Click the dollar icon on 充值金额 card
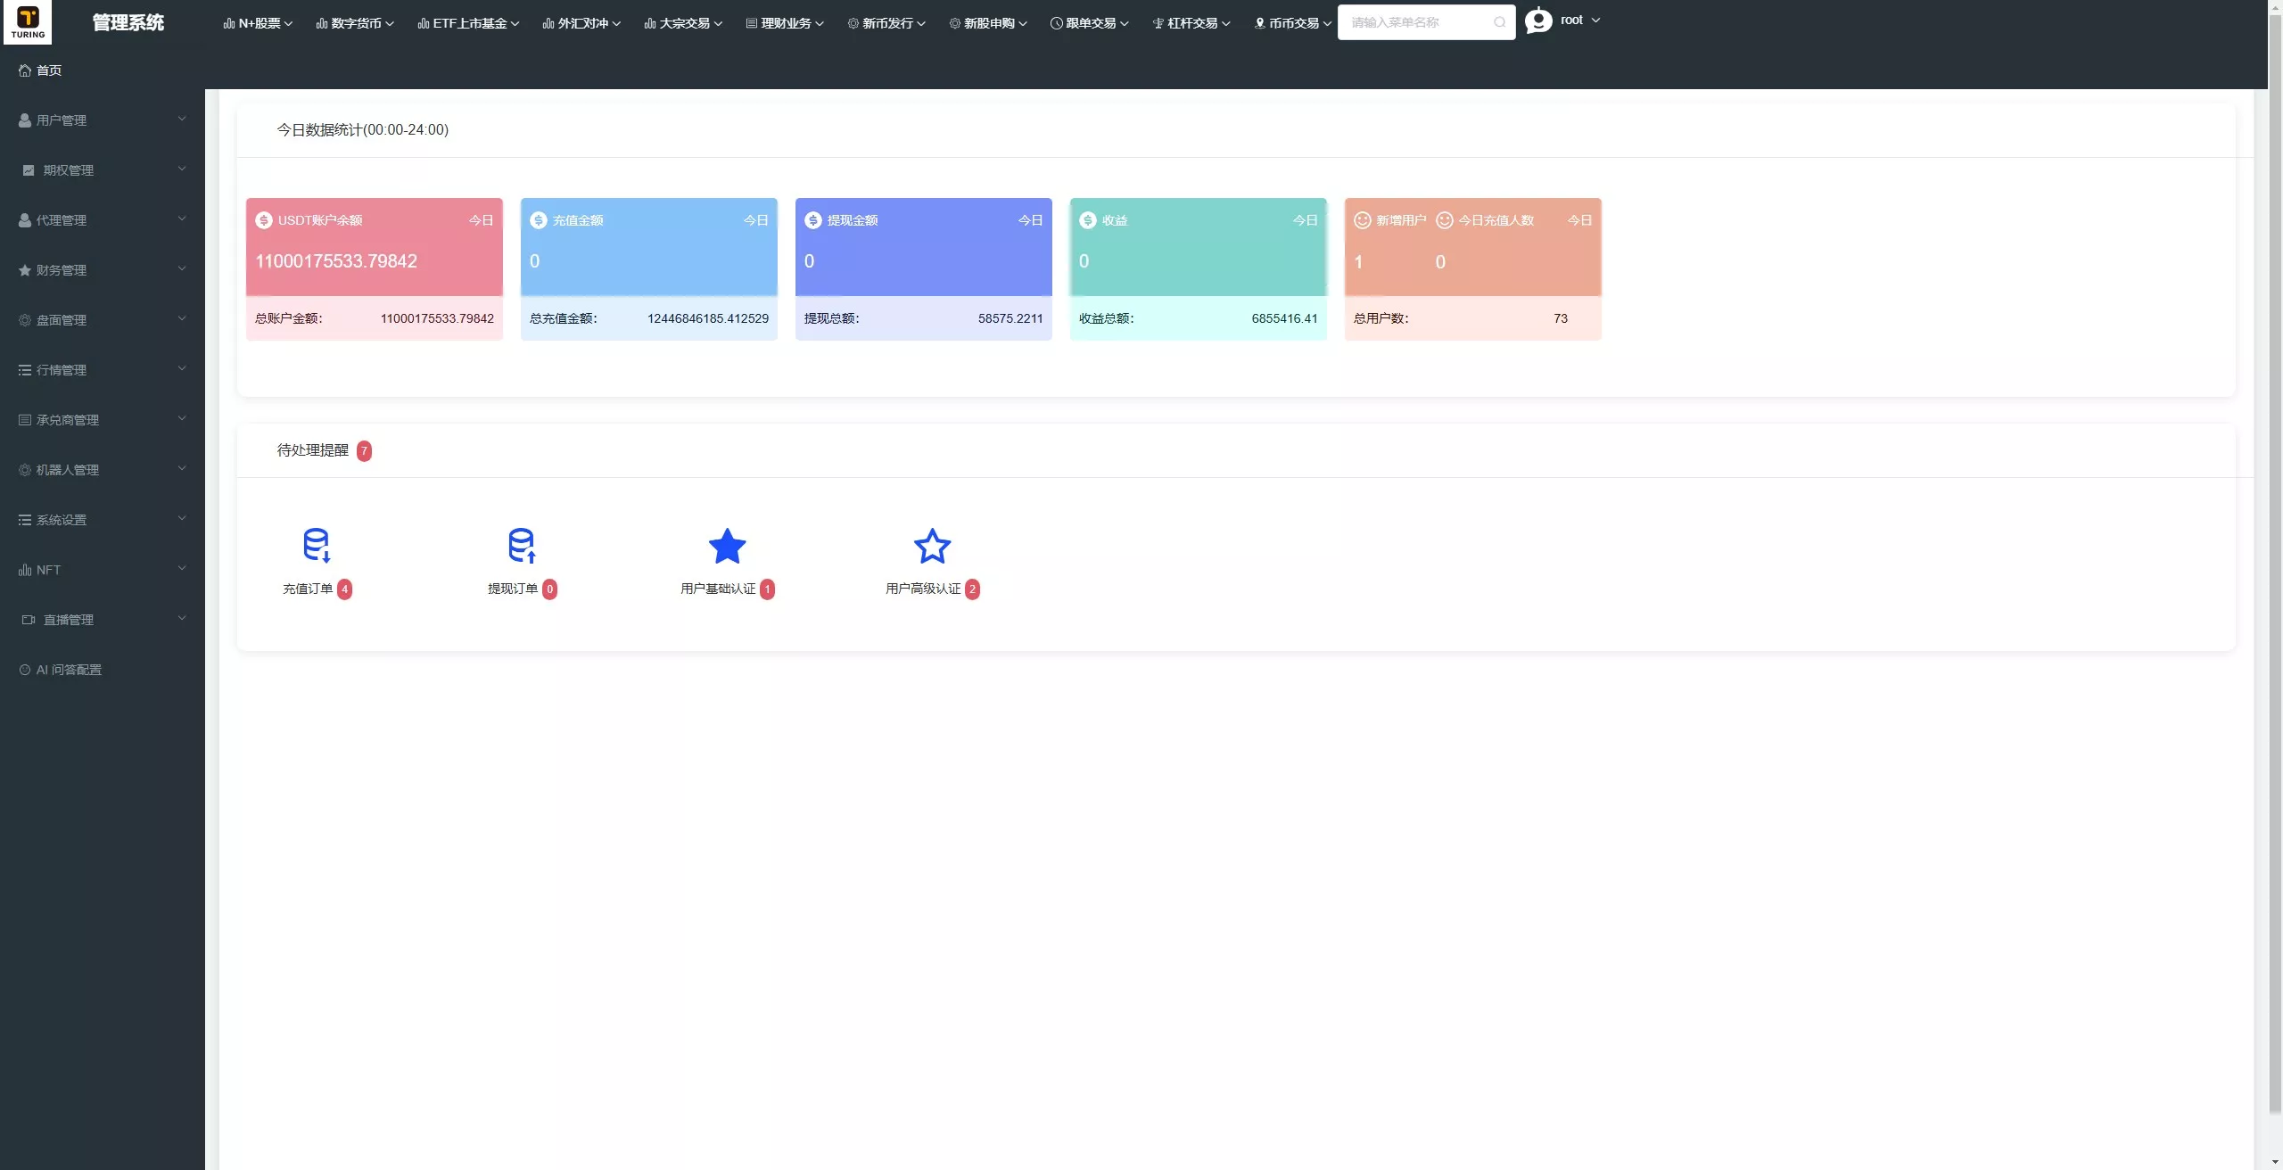 coord(539,220)
